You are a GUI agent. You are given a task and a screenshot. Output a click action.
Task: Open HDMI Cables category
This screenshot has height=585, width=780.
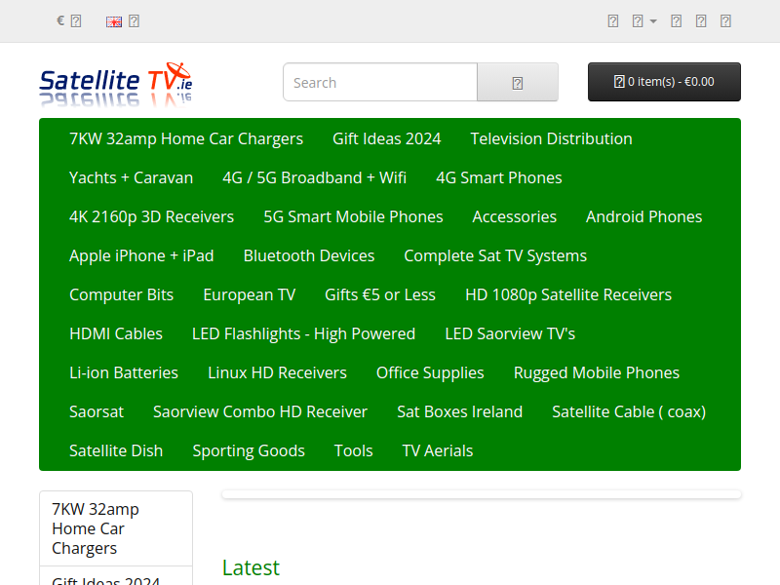tap(116, 333)
